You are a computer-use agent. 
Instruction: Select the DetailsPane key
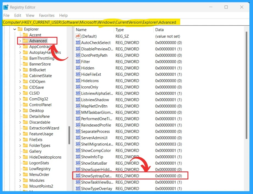pyautogui.click(x=39, y=116)
